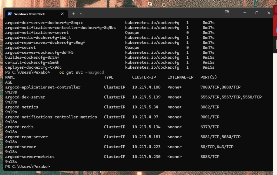Image resolution: width=277 pixels, height=175 pixels.
Task: Click cluster IP 10.217.5.181
Action: click(146, 137)
